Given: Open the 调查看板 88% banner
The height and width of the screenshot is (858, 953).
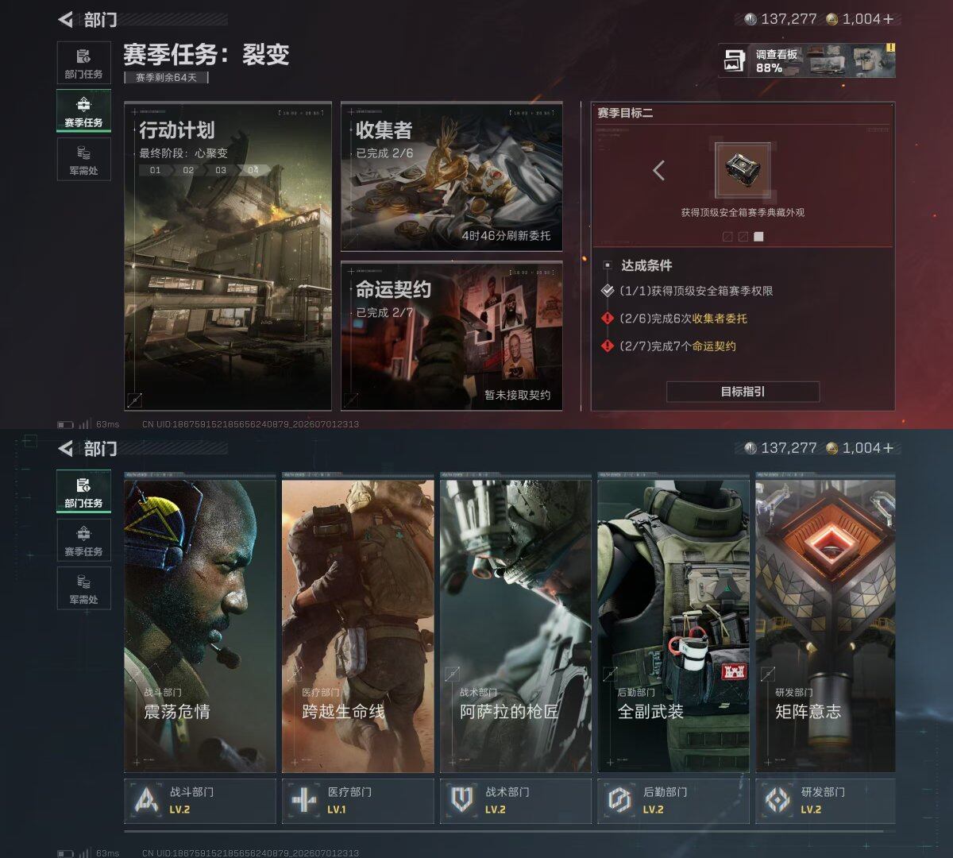Looking at the screenshot, I should (807, 60).
